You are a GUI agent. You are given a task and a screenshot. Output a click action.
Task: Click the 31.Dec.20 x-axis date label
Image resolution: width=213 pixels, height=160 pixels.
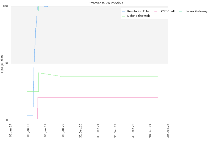pos(80,131)
